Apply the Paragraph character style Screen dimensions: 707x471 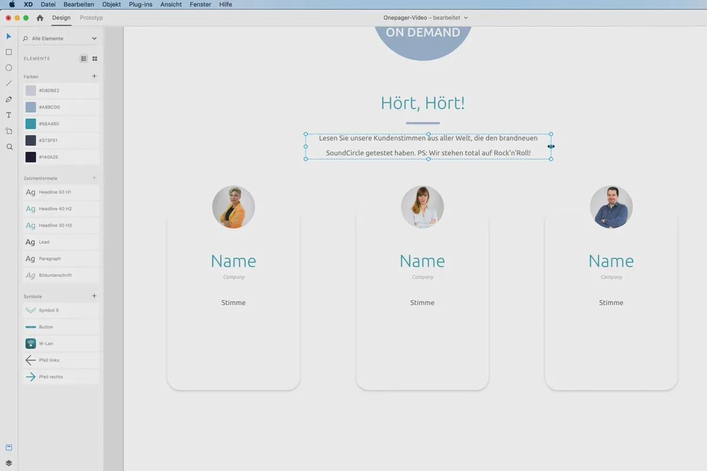coord(61,258)
